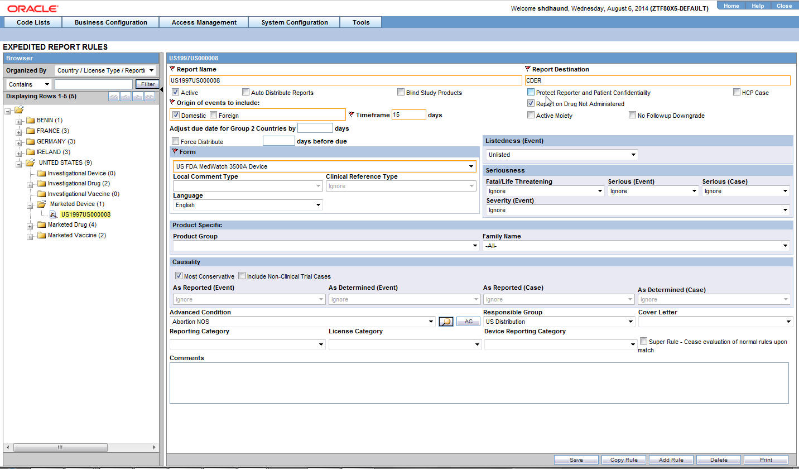Open the Access Management menu

click(x=204, y=22)
